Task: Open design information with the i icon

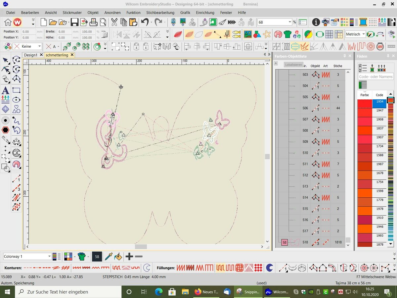Action: (316, 23)
